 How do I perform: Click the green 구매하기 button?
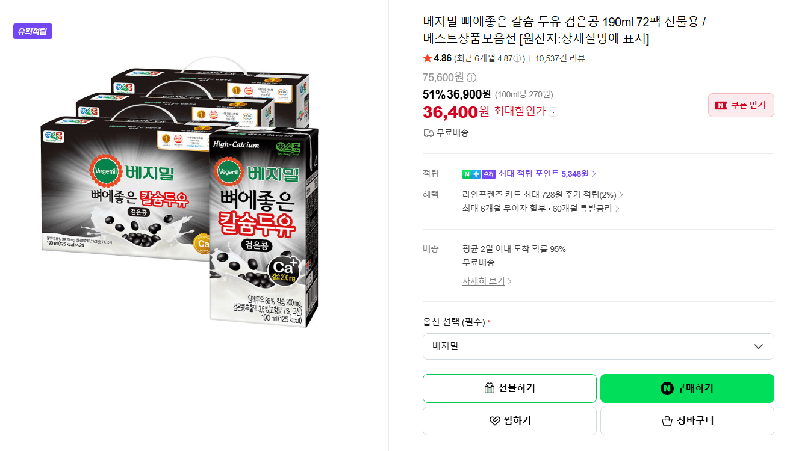687,388
